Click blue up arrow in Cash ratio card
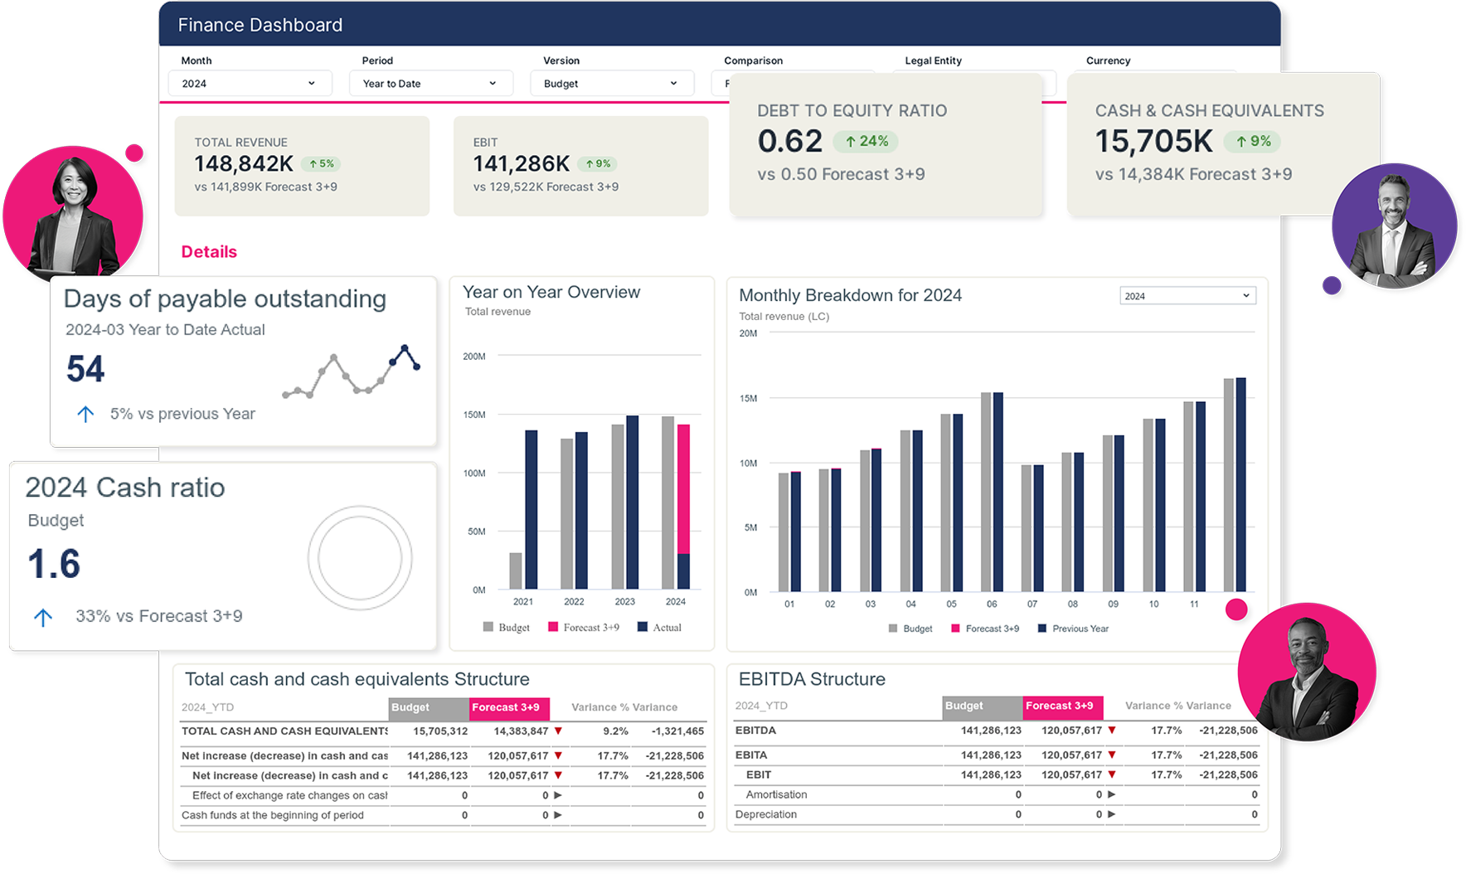 click(x=43, y=617)
